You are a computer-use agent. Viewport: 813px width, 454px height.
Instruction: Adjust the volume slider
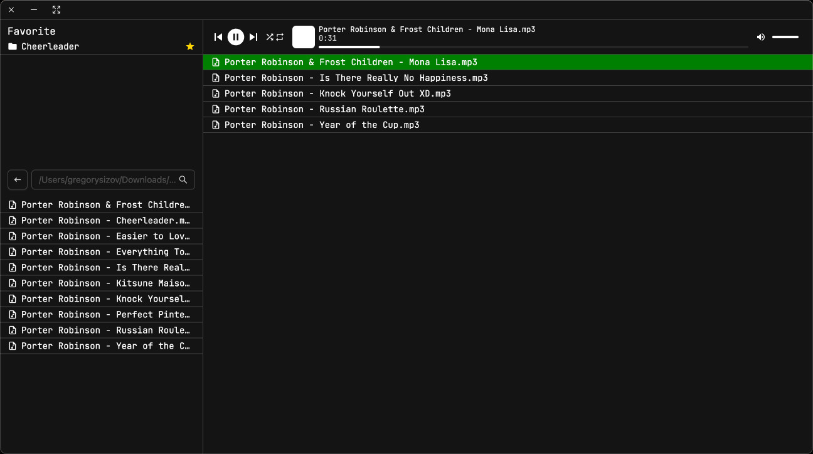click(785, 37)
